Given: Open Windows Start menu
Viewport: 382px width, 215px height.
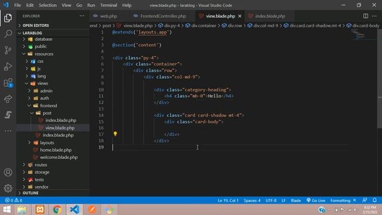Looking at the screenshot, I should pyautogui.click(x=7, y=210).
